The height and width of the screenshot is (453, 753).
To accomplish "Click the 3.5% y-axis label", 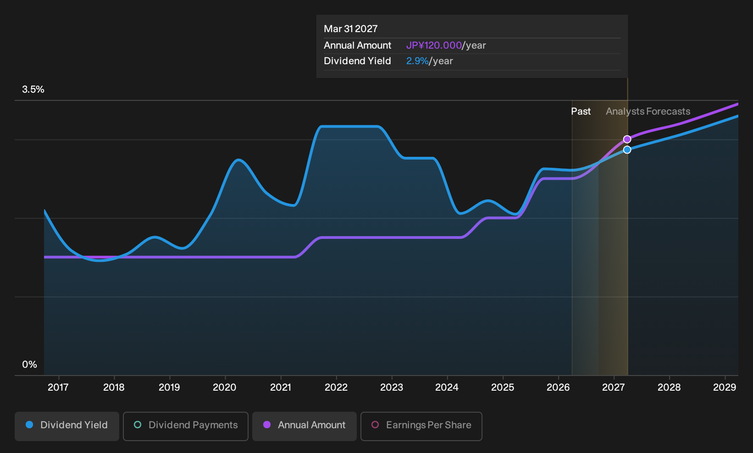I will pos(33,89).
